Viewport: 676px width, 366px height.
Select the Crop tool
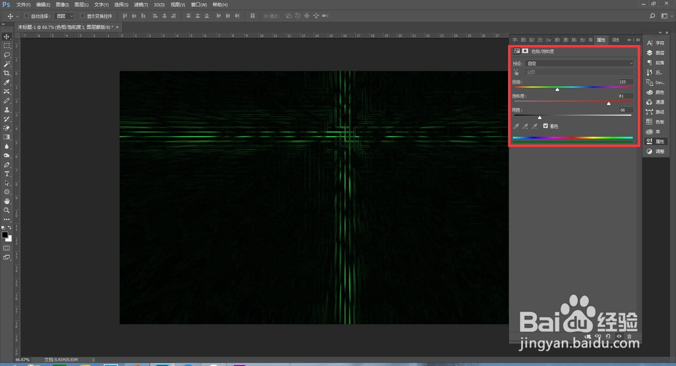pyautogui.click(x=7, y=73)
